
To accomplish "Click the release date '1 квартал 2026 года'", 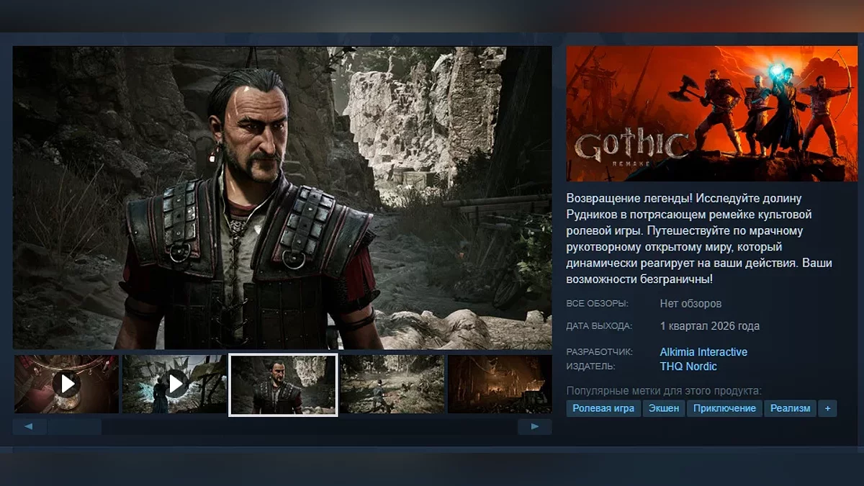I will (709, 326).
